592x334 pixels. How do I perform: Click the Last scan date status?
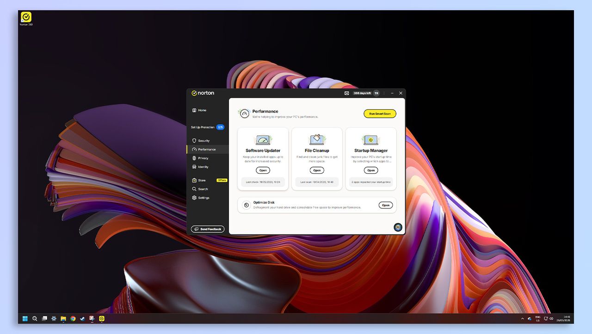point(317,182)
